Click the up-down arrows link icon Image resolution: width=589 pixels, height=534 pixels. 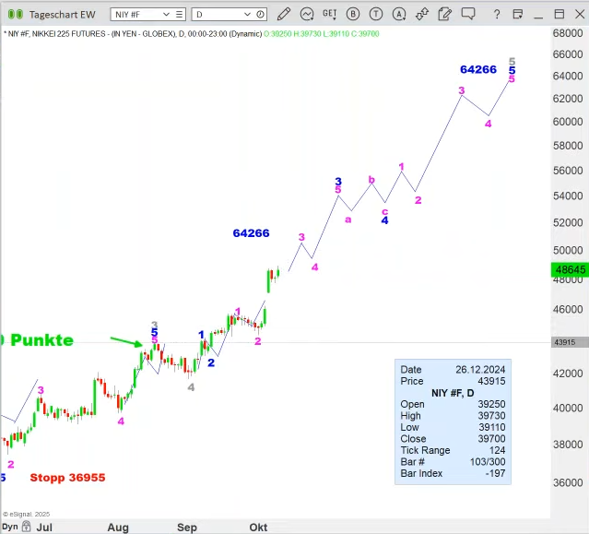click(419, 15)
